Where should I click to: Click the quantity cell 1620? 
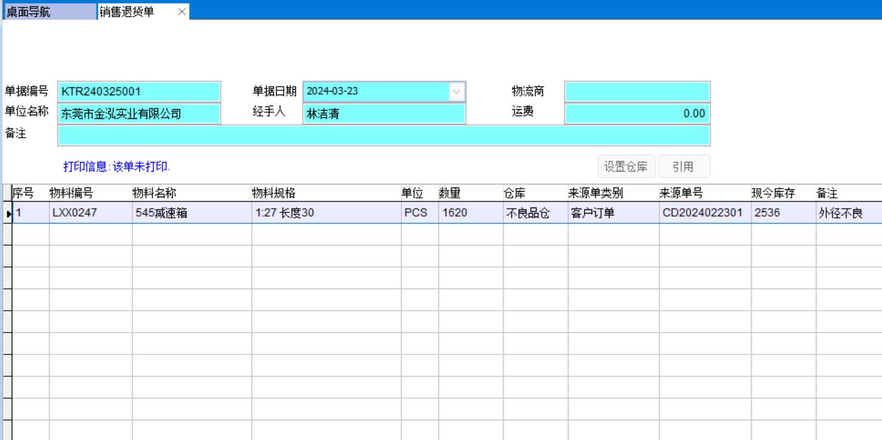pyautogui.click(x=469, y=214)
